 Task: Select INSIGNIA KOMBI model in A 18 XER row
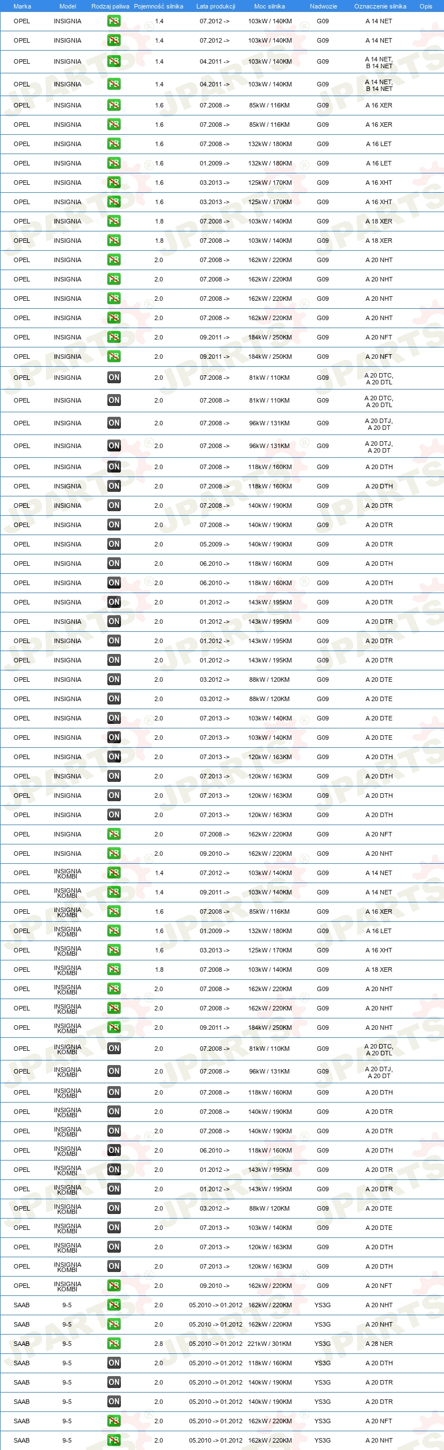68,970
